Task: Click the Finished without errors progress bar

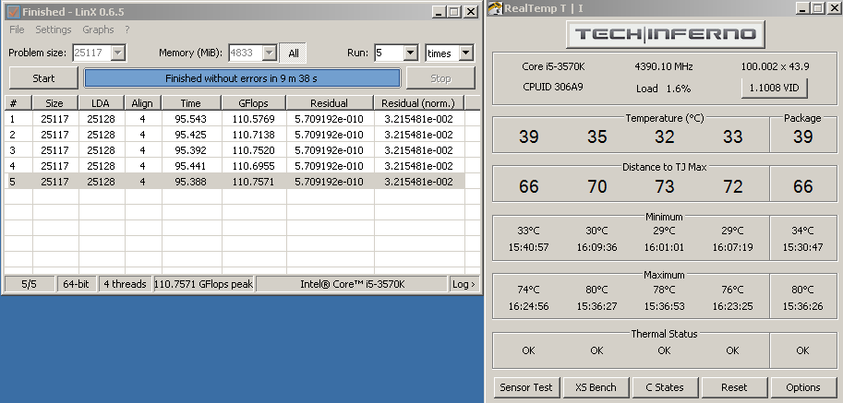Action: point(242,78)
